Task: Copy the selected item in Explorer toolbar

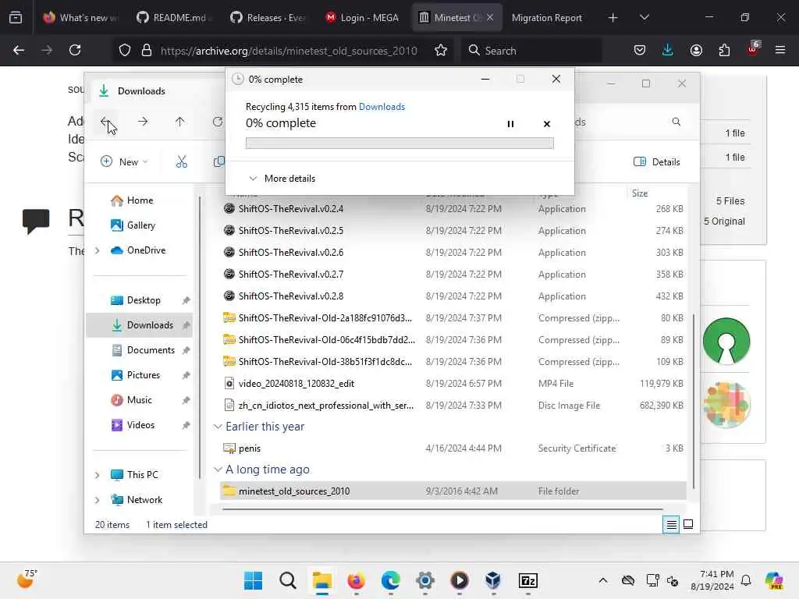Action: pyautogui.click(x=219, y=161)
